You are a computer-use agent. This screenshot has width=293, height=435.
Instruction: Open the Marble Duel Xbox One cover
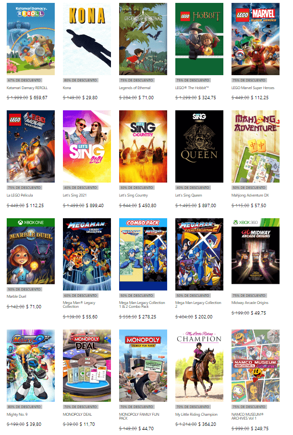[31, 251]
